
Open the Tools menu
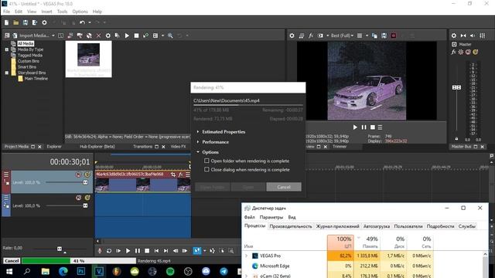tap(62, 12)
